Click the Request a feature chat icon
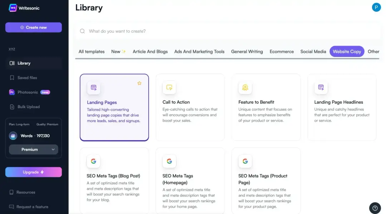 click(x=11, y=207)
